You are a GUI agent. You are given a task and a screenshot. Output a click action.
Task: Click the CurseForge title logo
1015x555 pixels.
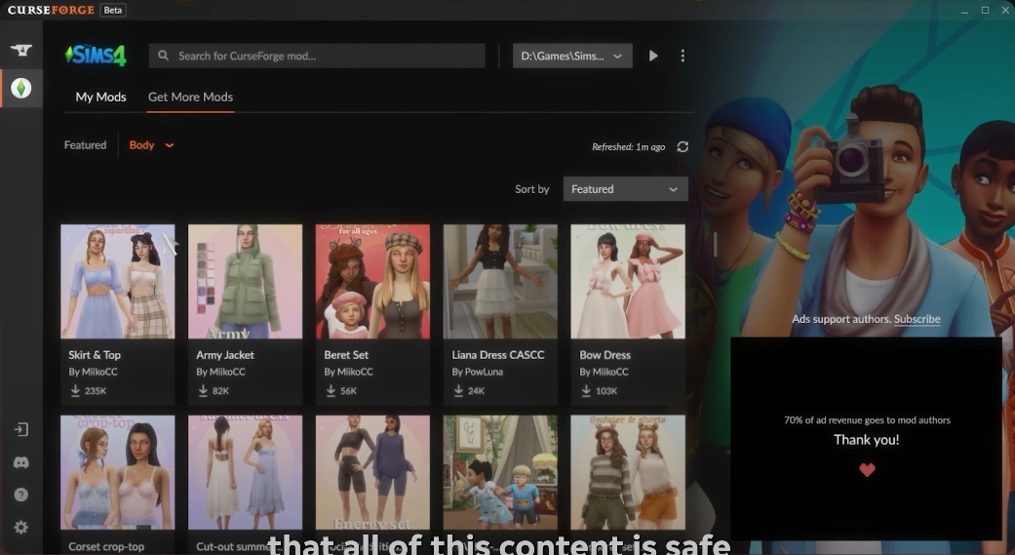51,10
